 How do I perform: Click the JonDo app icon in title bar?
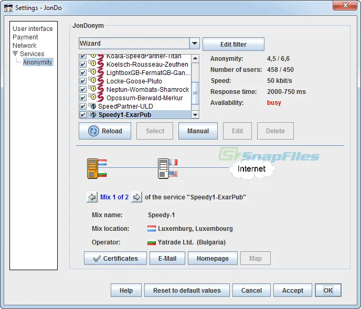8,7
